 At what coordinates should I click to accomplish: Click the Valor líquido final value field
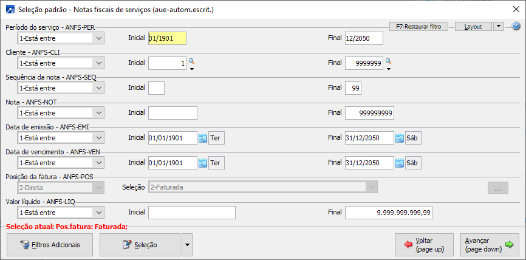coord(389,213)
